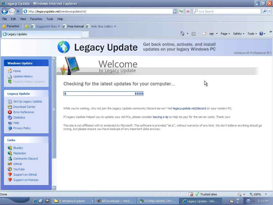Viewport: 273px width, 205px height.
Task: Click Error Reference red X icon
Action: pos(10,112)
